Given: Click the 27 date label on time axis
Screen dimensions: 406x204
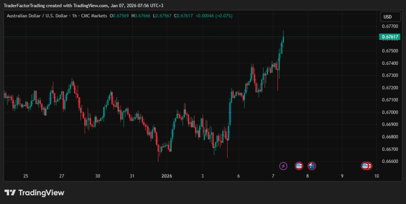Looking at the screenshot, I should click(61, 176).
